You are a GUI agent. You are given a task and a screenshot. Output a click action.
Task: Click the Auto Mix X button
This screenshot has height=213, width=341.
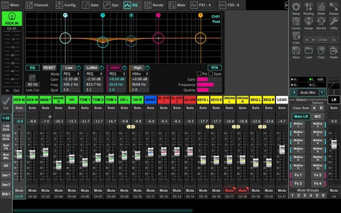[x=294, y=92]
